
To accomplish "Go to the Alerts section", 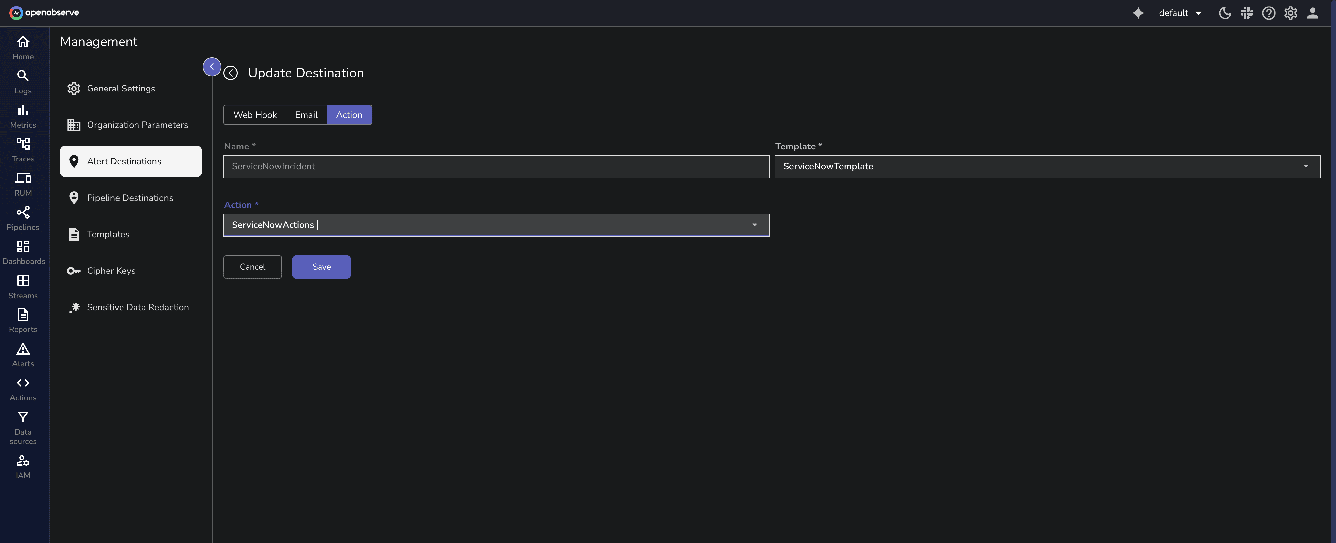I will pyautogui.click(x=23, y=354).
